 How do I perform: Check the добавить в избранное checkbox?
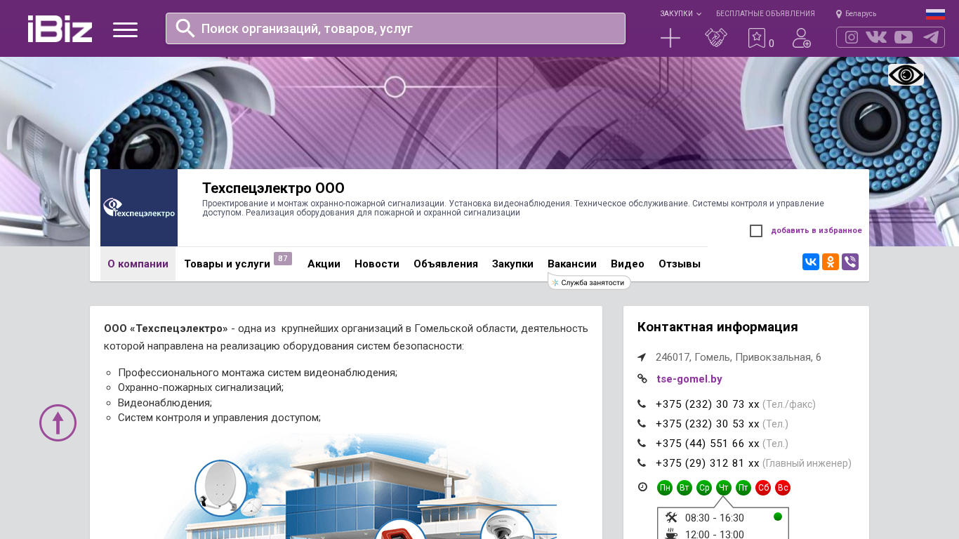[756, 231]
